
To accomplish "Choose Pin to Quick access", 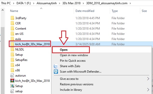I will [x=73, y=61].
